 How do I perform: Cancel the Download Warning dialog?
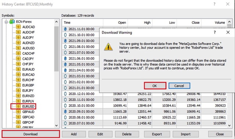(179, 86)
